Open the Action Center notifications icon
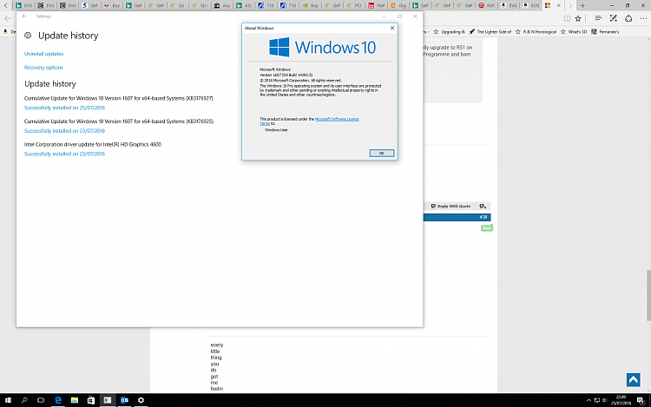The image size is (651, 407). point(641,400)
